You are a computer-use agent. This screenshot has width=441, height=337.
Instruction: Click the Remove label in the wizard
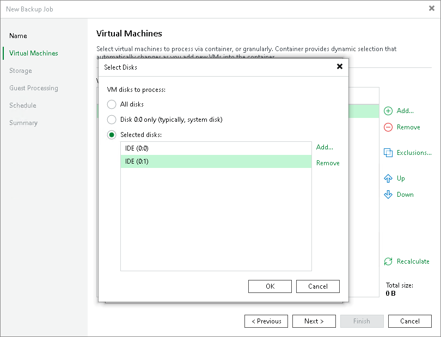coord(408,127)
